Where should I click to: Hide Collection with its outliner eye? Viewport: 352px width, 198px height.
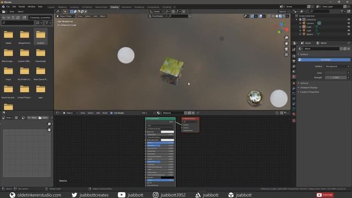click(x=349, y=20)
